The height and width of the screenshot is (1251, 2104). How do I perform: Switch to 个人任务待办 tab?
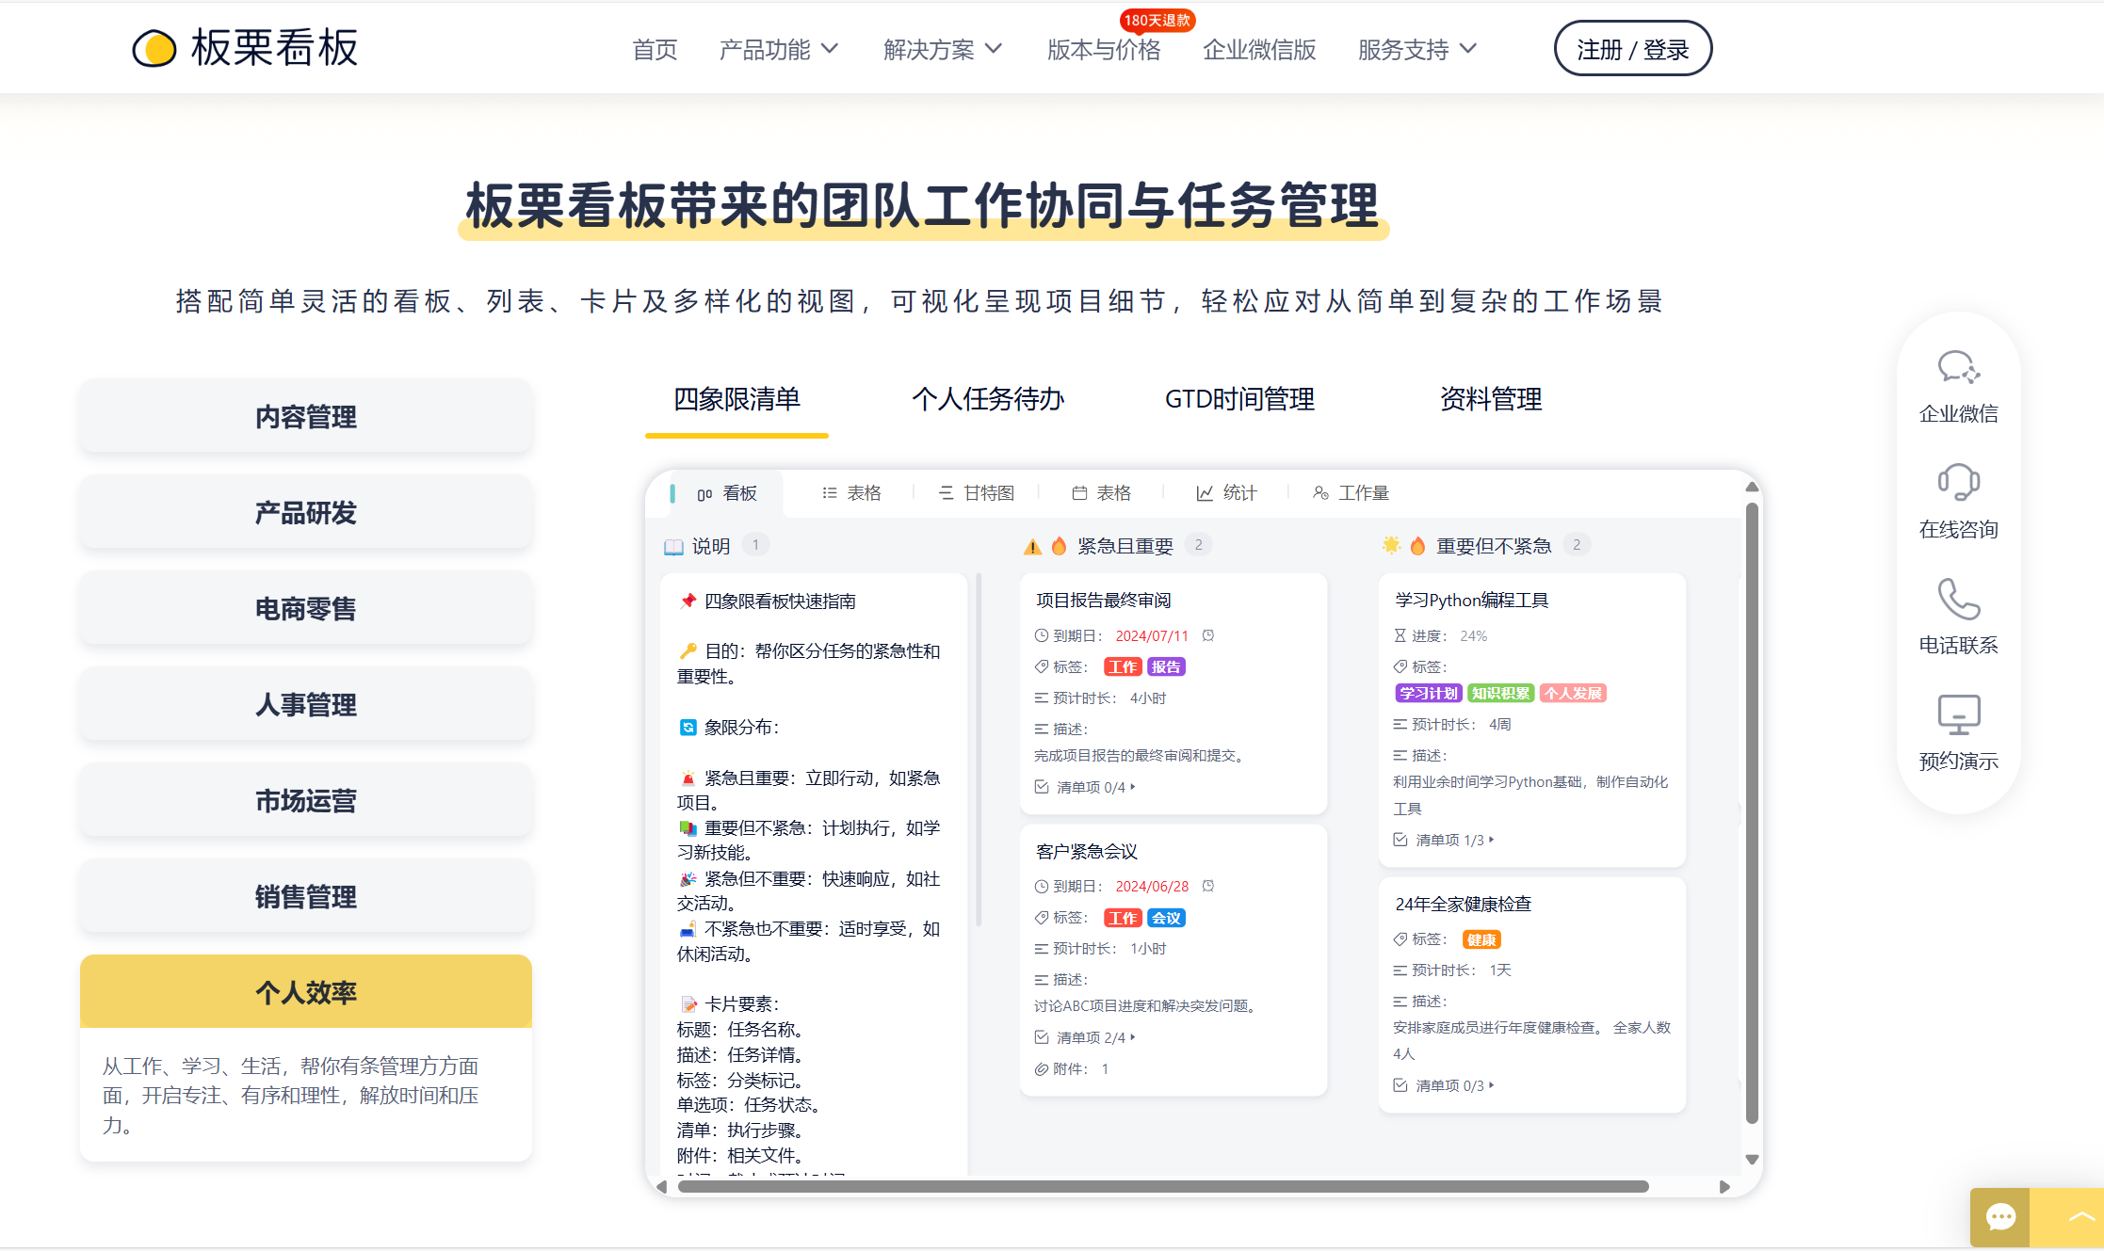point(988,400)
